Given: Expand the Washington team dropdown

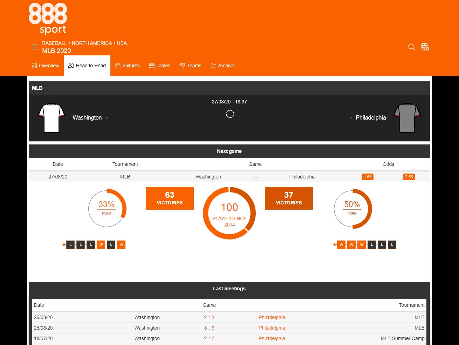Looking at the screenshot, I should tap(107, 118).
